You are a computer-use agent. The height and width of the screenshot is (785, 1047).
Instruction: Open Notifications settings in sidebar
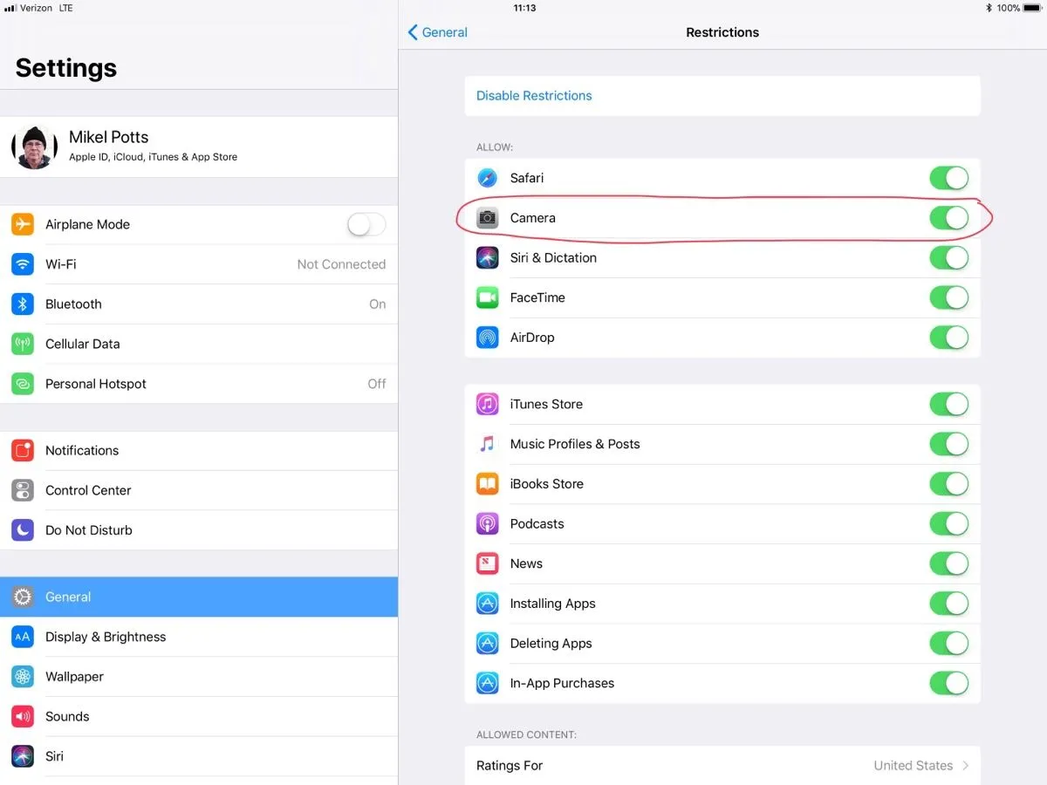(x=82, y=451)
